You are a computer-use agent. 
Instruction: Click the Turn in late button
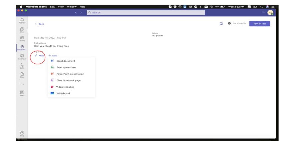[x=260, y=24]
